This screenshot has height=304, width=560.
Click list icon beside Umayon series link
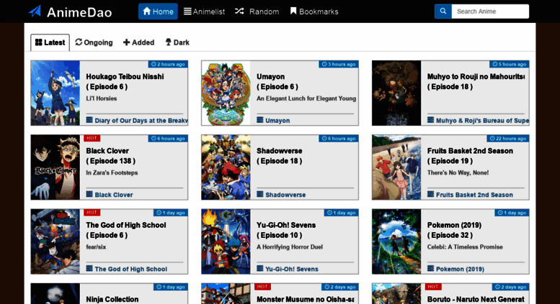[x=260, y=120]
